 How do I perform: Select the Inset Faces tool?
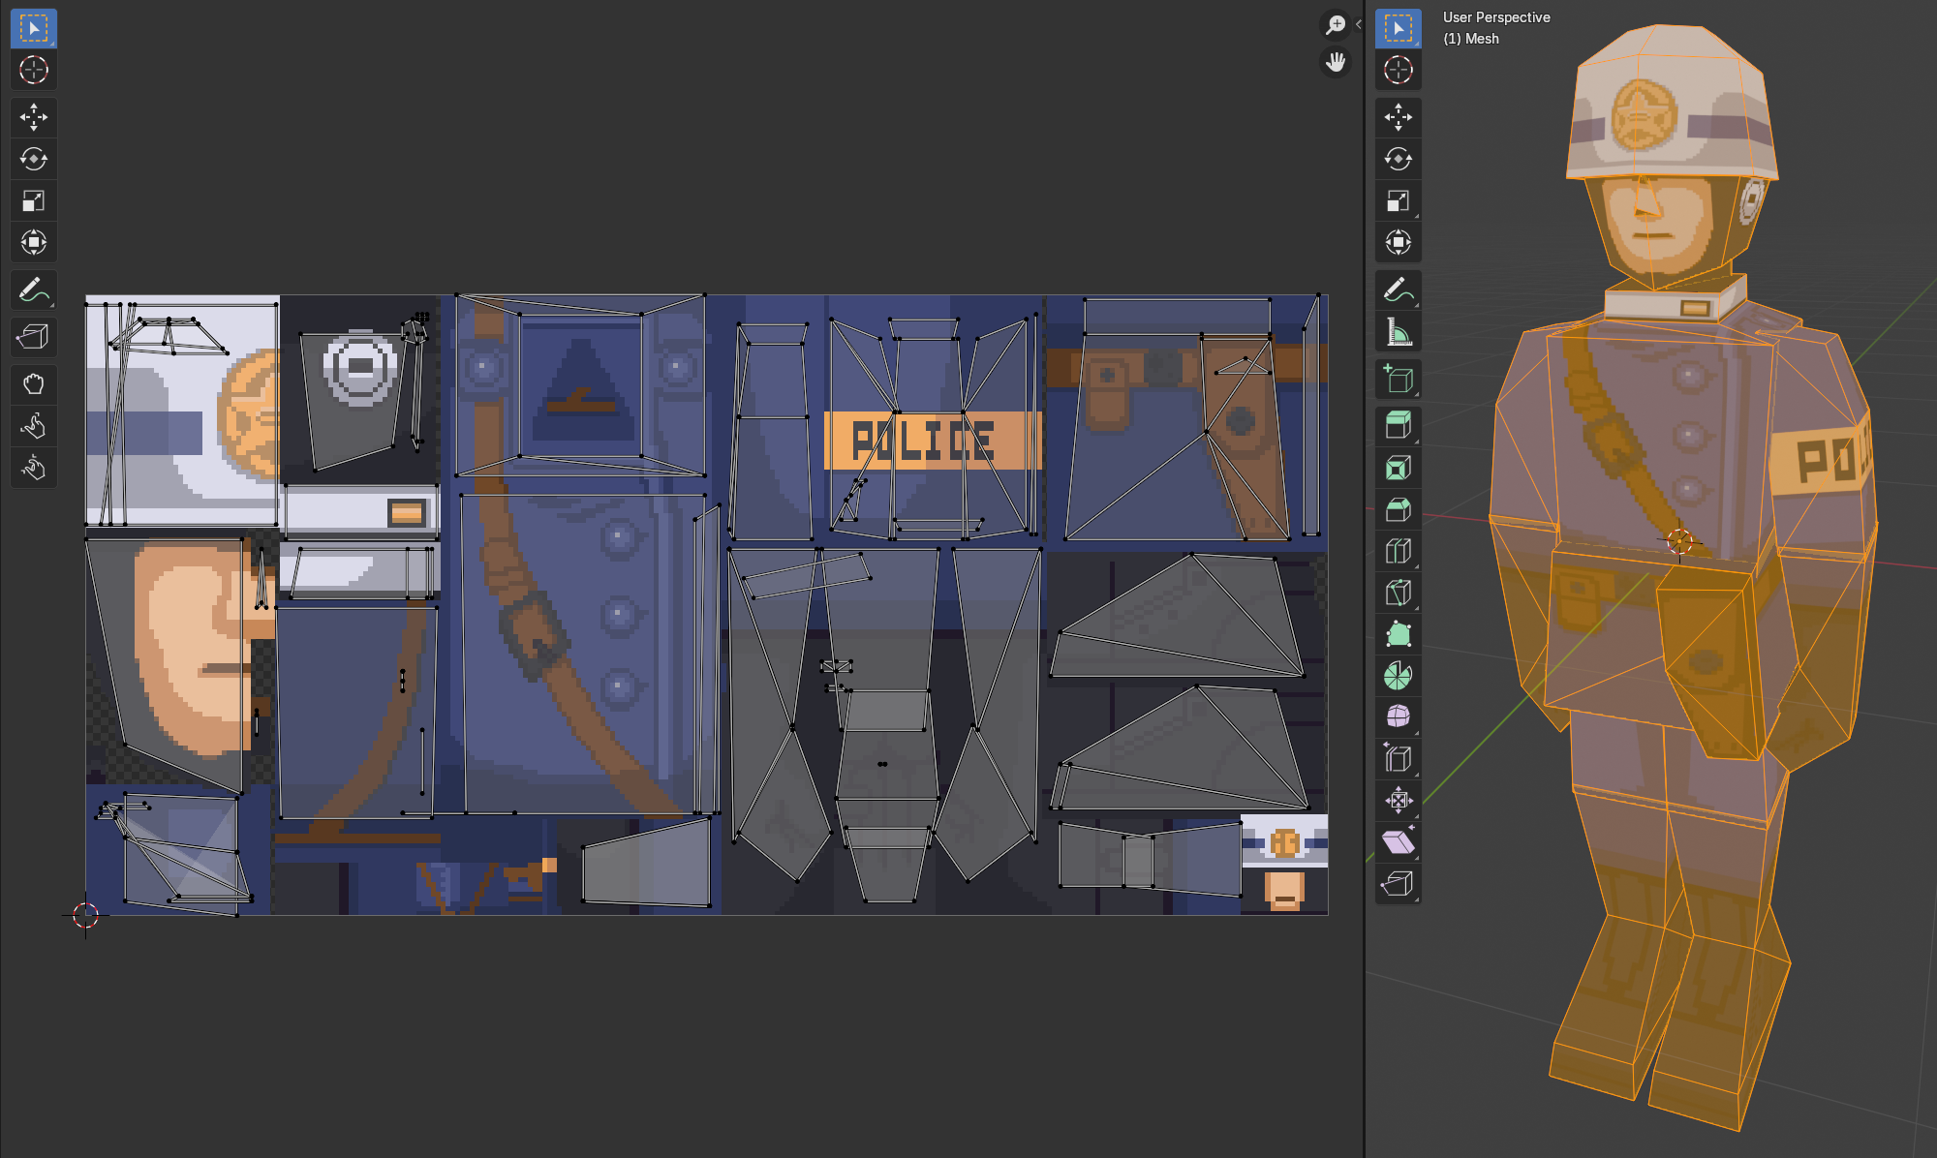point(1399,468)
